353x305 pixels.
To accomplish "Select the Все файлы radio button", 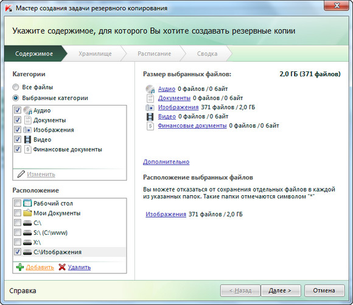I will pyautogui.click(x=16, y=87).
